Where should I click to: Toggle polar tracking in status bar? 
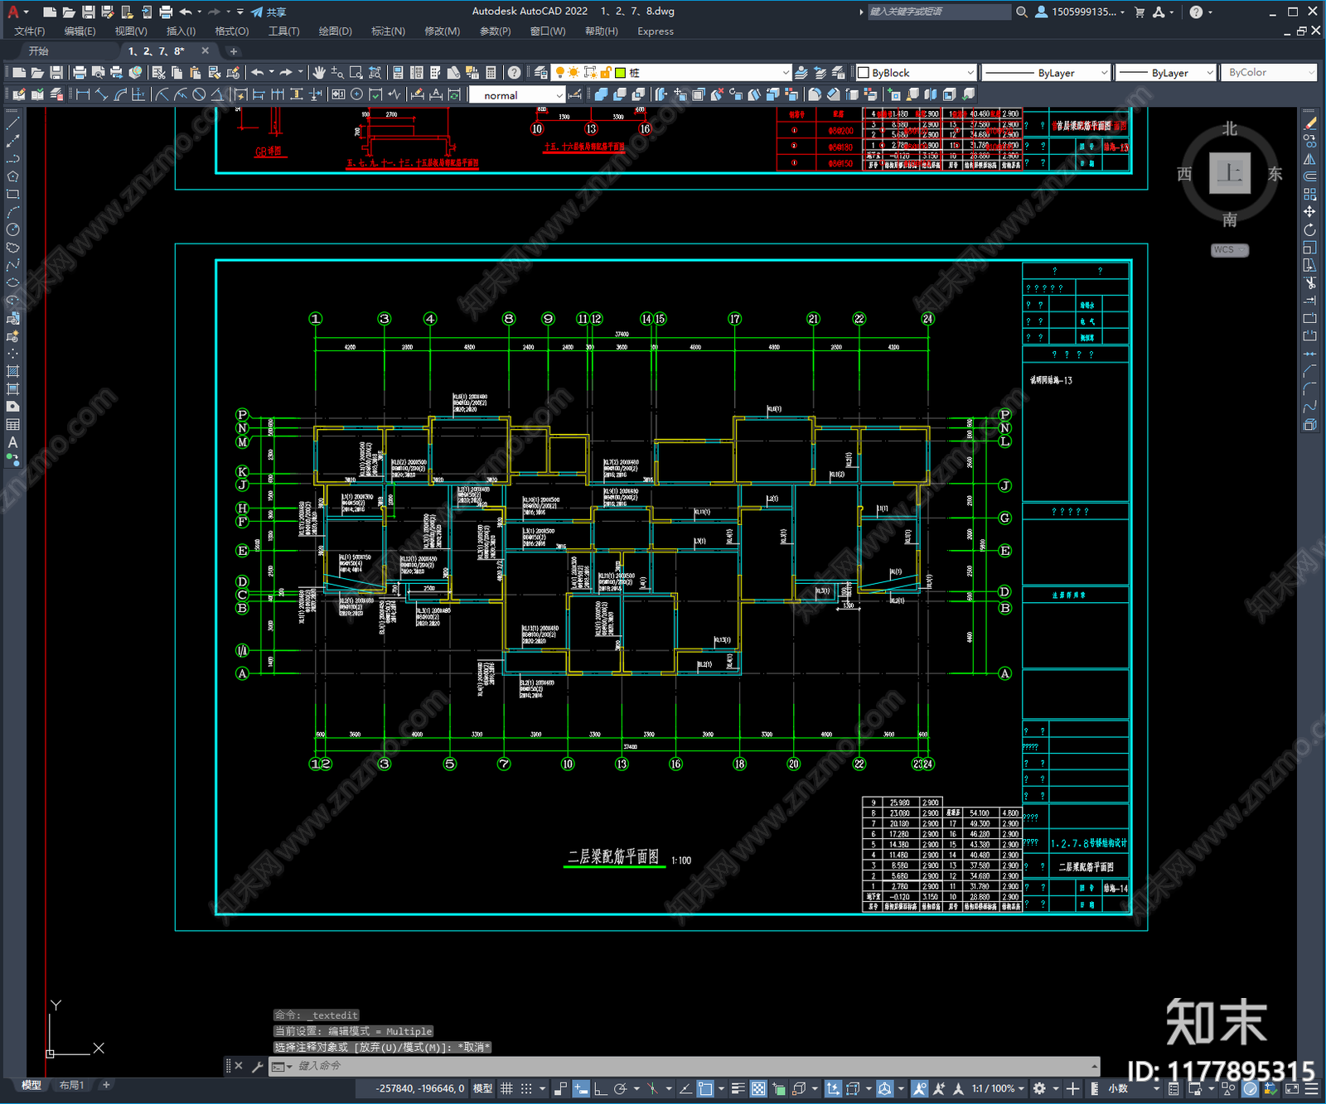[620, 1088]
